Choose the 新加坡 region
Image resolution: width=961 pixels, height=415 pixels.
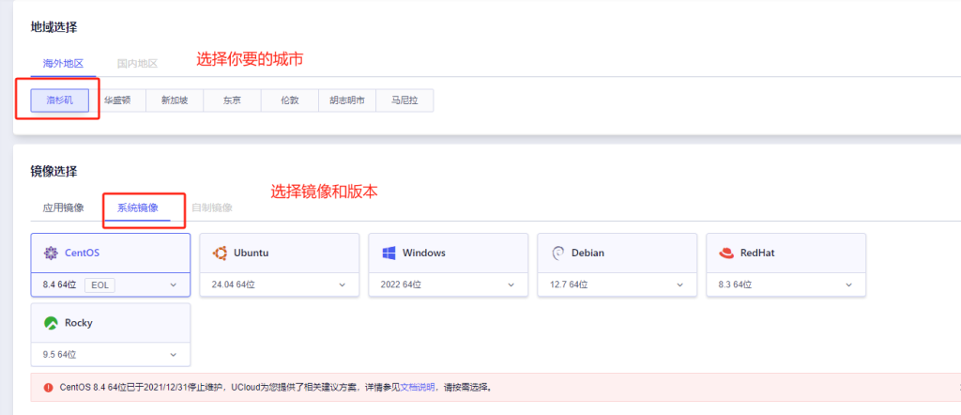click(x=175, y=100)
